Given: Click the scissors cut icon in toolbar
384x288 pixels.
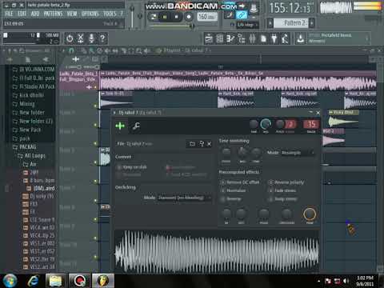Looking at the screenshot, I should [x=81, y=38].
